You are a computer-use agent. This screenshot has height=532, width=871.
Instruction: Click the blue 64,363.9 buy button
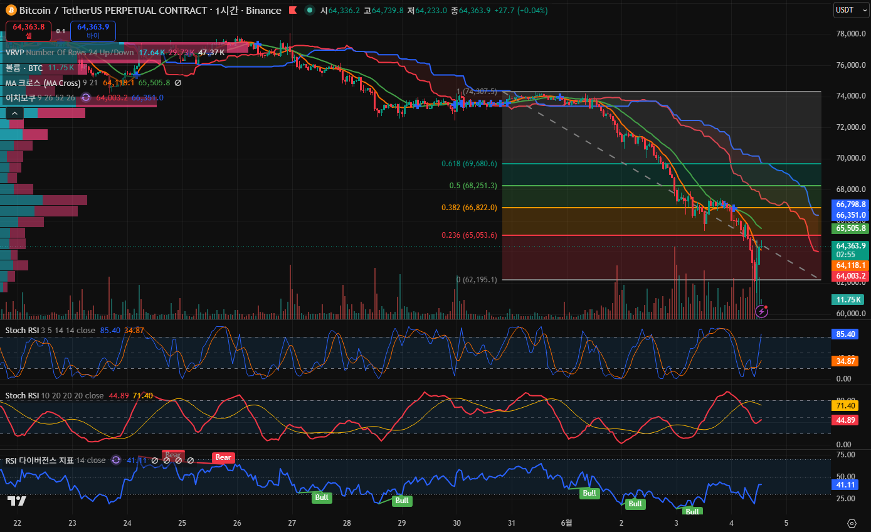[93, 31]
